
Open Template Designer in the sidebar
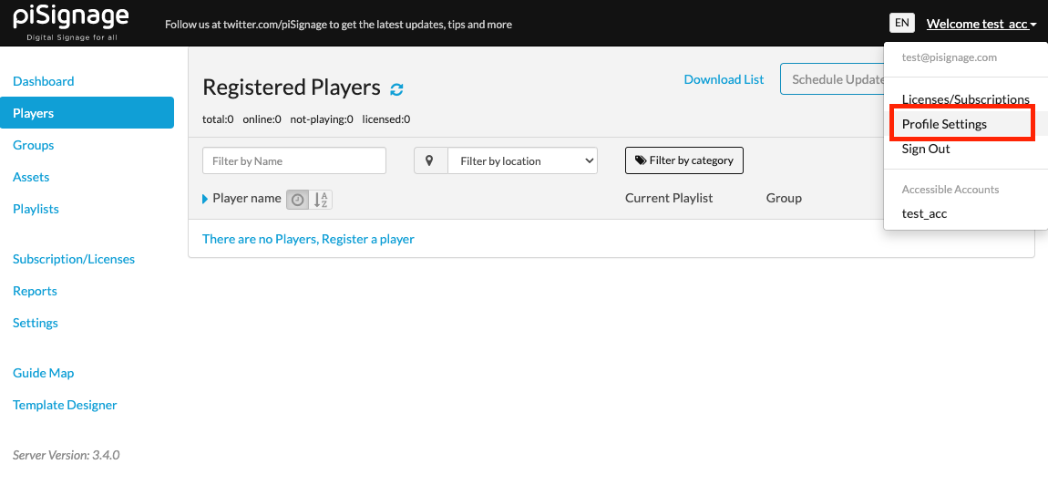coord(65,405)
